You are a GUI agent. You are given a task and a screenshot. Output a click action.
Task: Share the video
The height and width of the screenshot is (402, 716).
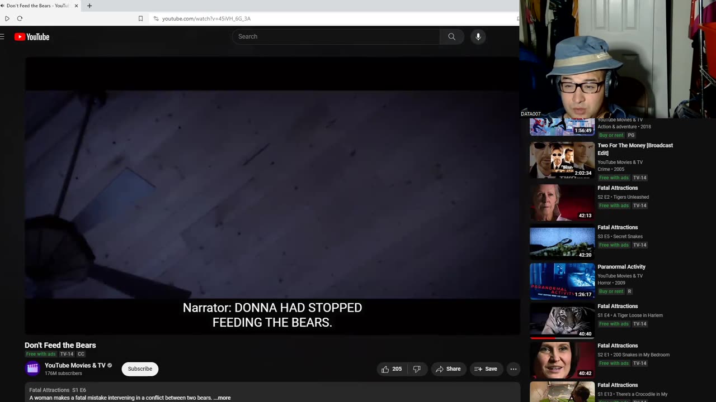(448, 369)
